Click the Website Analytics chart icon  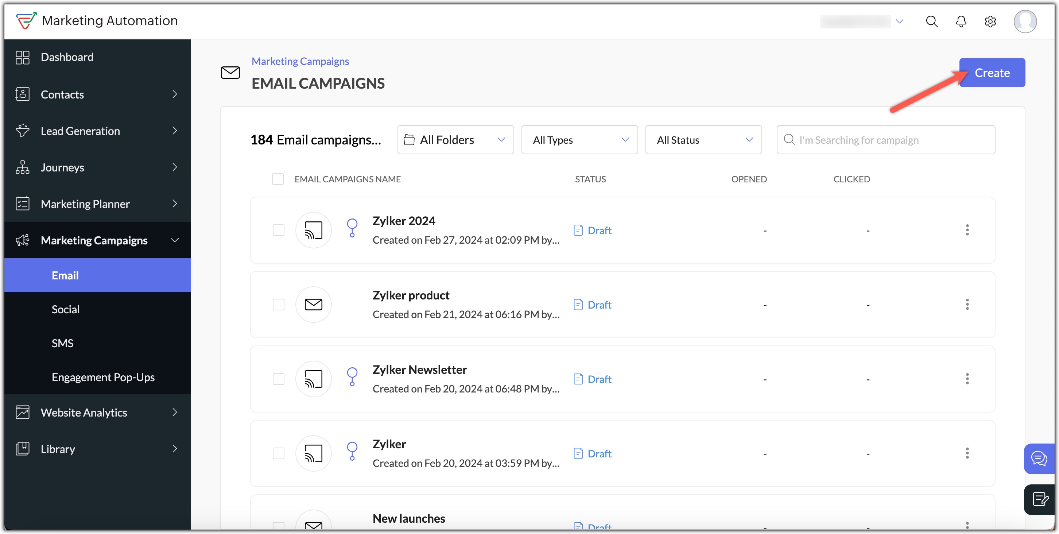(23, 412)
